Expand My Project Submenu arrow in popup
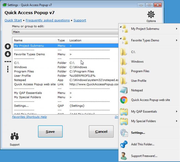Screen dimensions: 180x162 pos(177,29)
